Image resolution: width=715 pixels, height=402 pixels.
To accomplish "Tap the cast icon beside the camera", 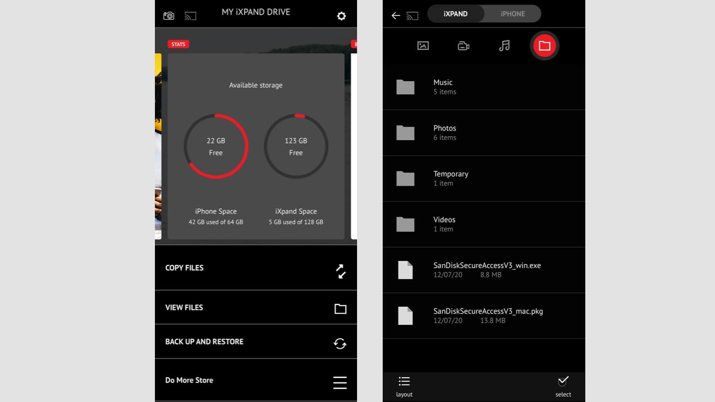I will tap(190, 17).
